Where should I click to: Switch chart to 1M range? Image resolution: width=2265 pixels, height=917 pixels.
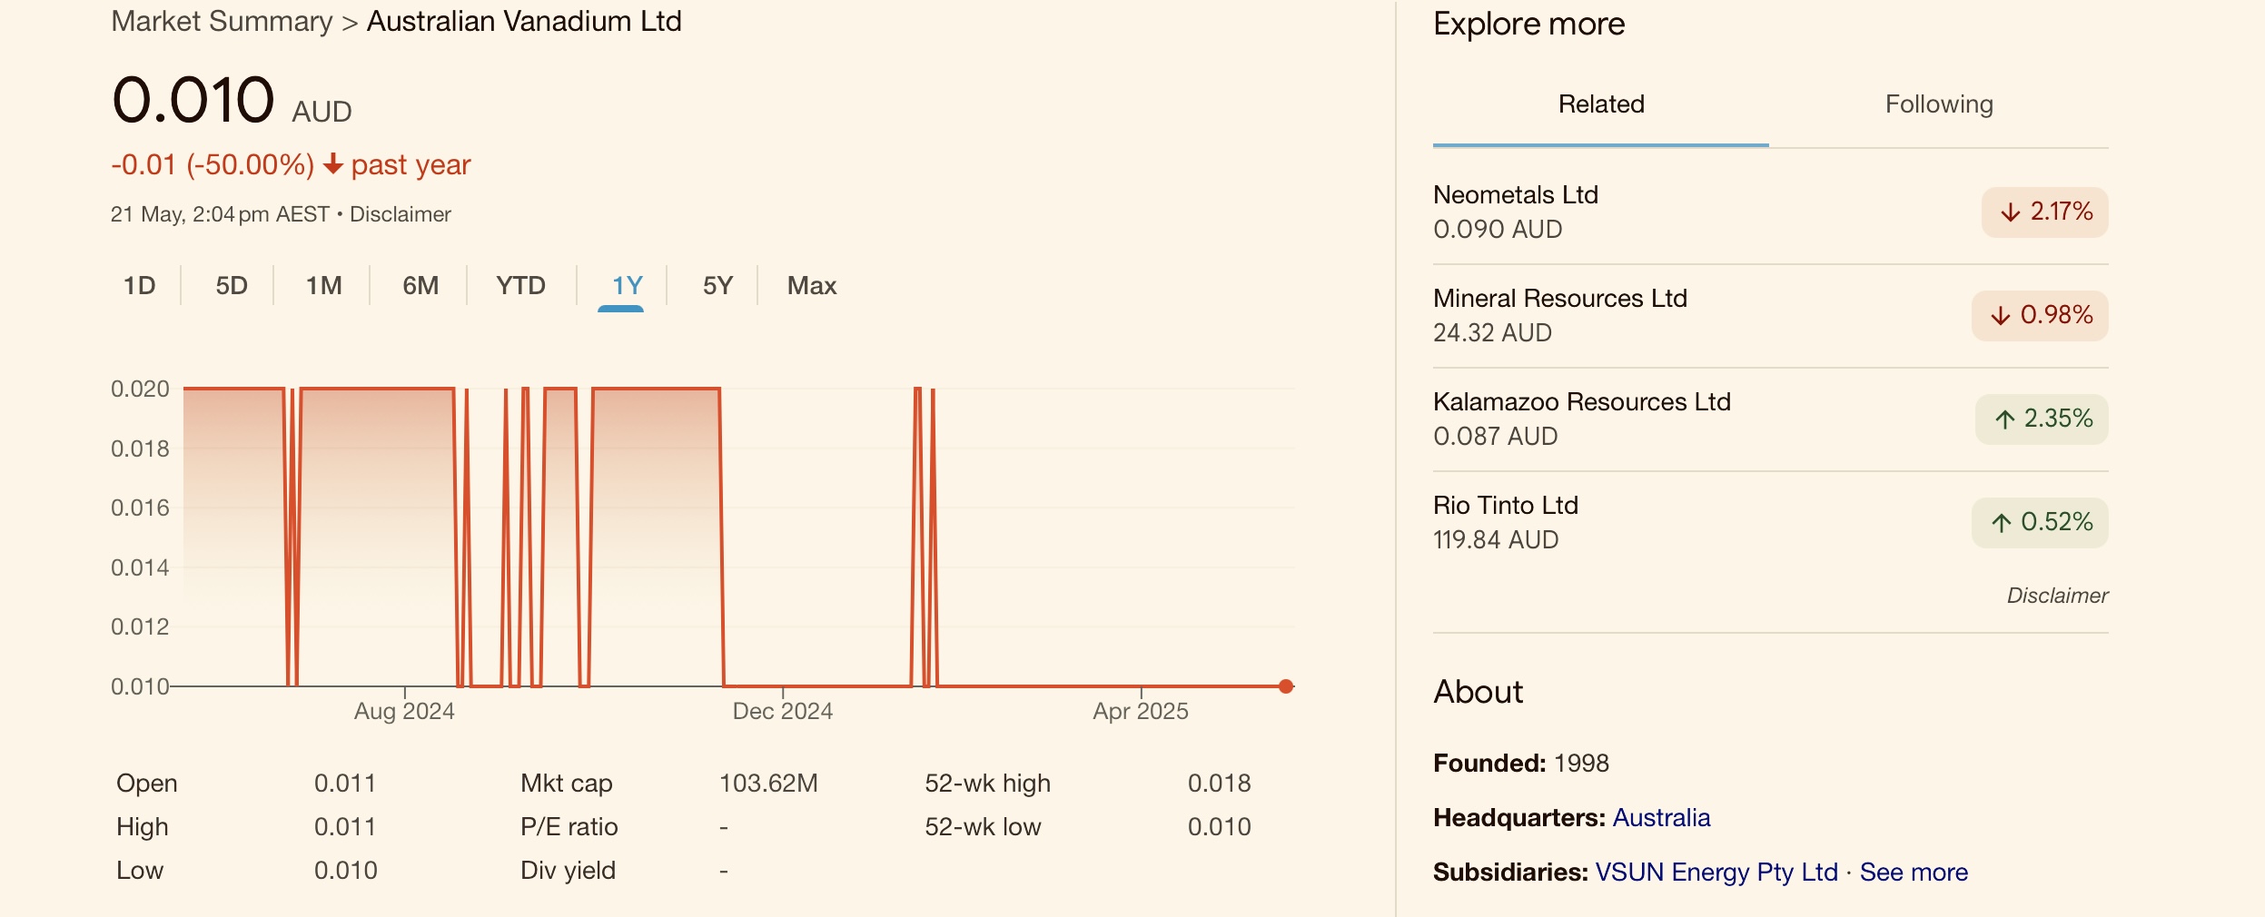(324, 286)
